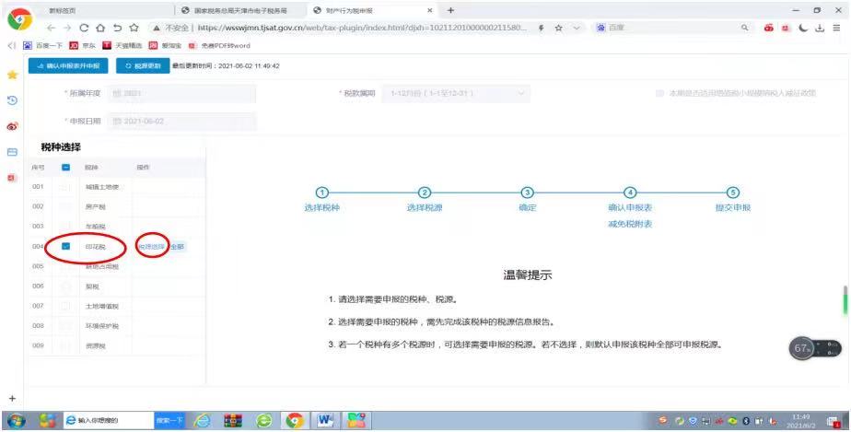
Task: Click the magnifier icon in Baidu search box
Action: click(x=744, y=28)
